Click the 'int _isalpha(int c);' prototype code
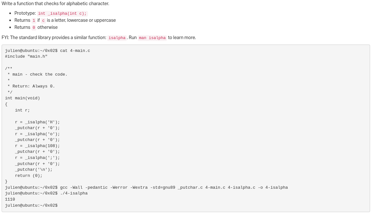 click(62, 13)
